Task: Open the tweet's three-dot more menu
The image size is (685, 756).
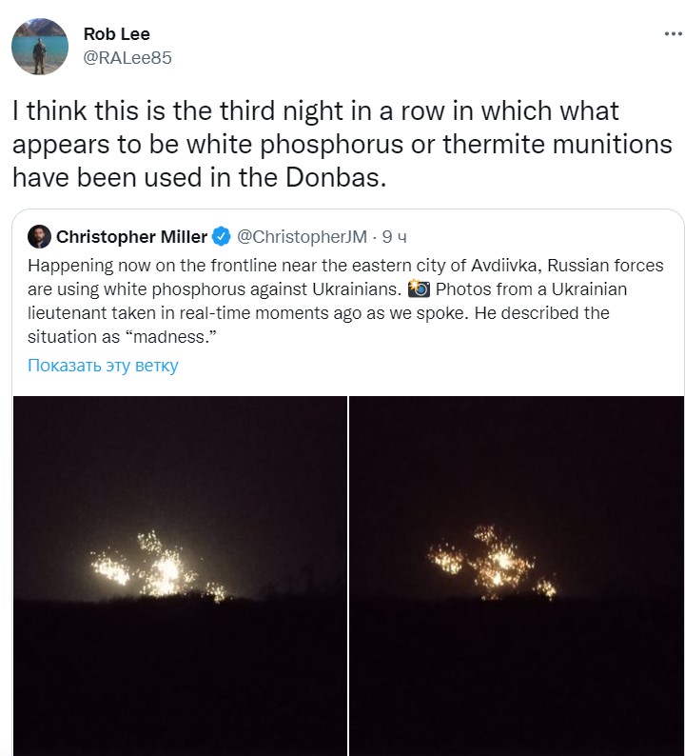Action: click(672, 32)
